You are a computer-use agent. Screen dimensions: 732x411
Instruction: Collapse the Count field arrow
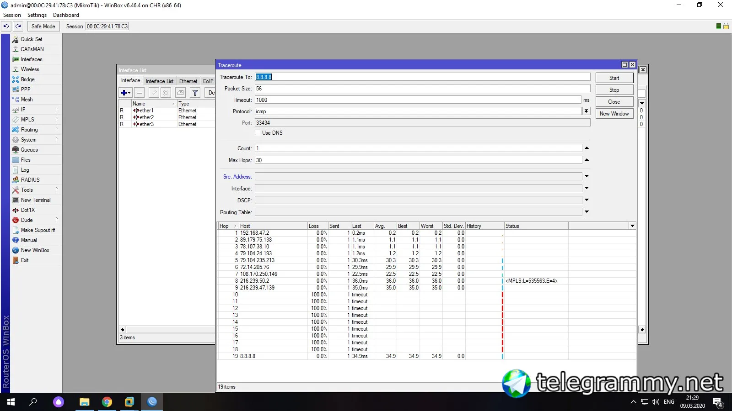[x=587, y=148]
